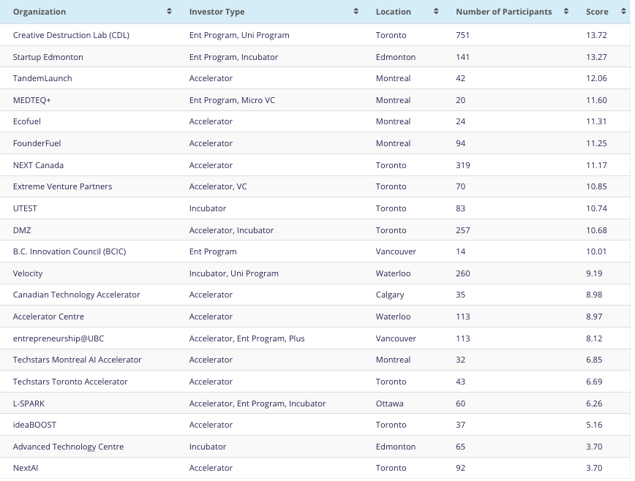Viewport: 635px width, 481px height.
Task: Click TandemLaunch organization name
Action: [x=42, y=78]
